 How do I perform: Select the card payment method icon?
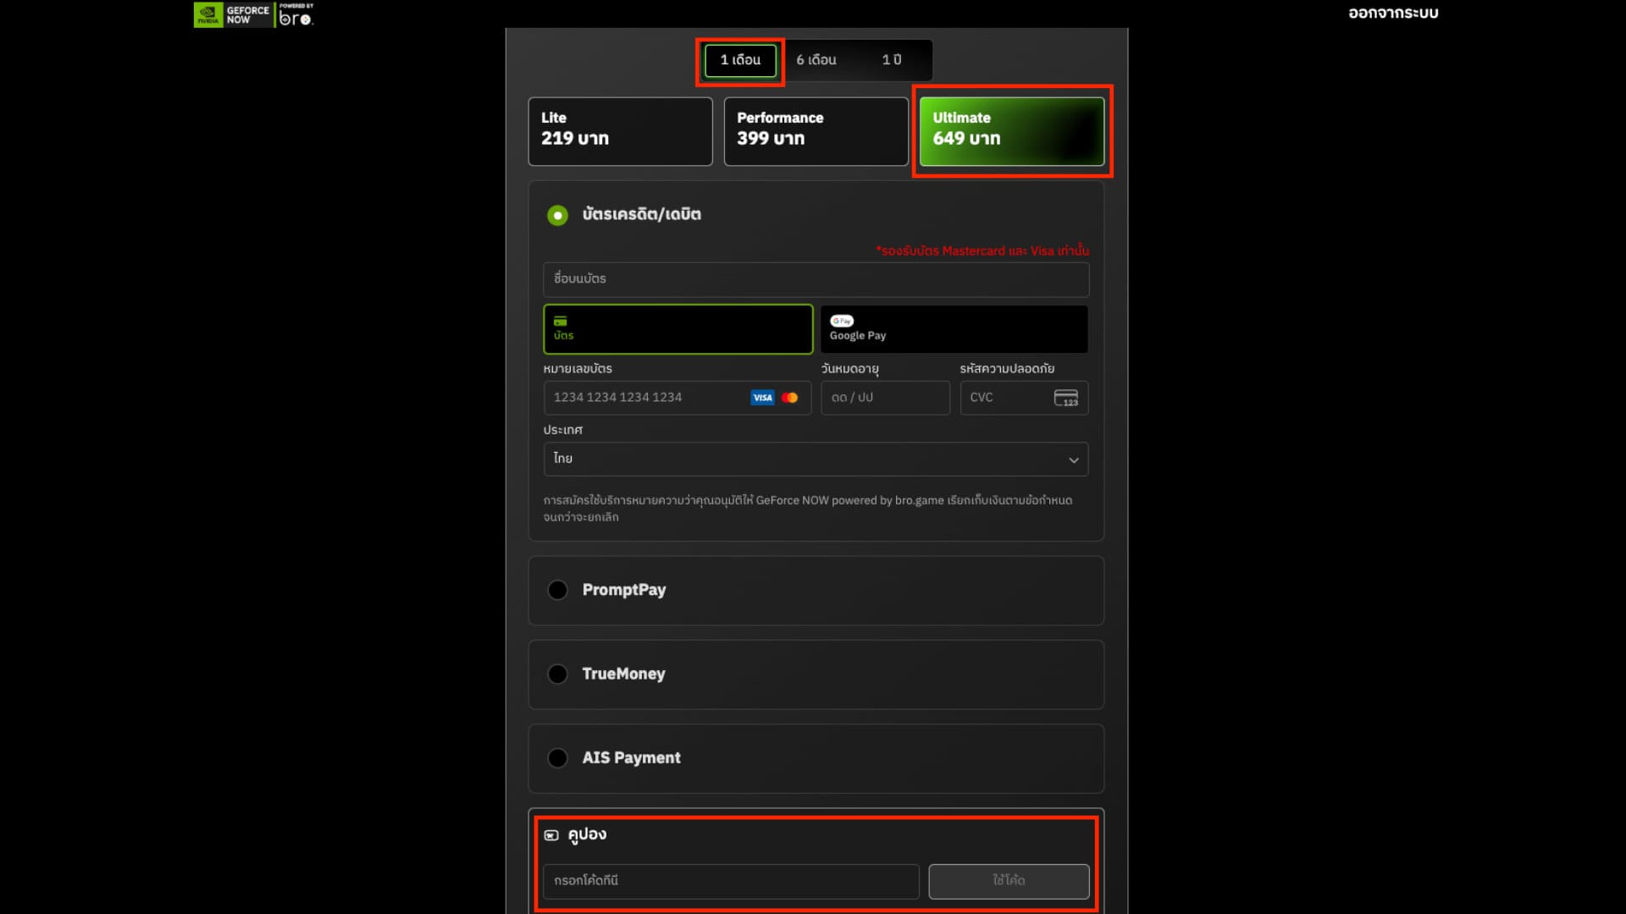click(560, 322)
